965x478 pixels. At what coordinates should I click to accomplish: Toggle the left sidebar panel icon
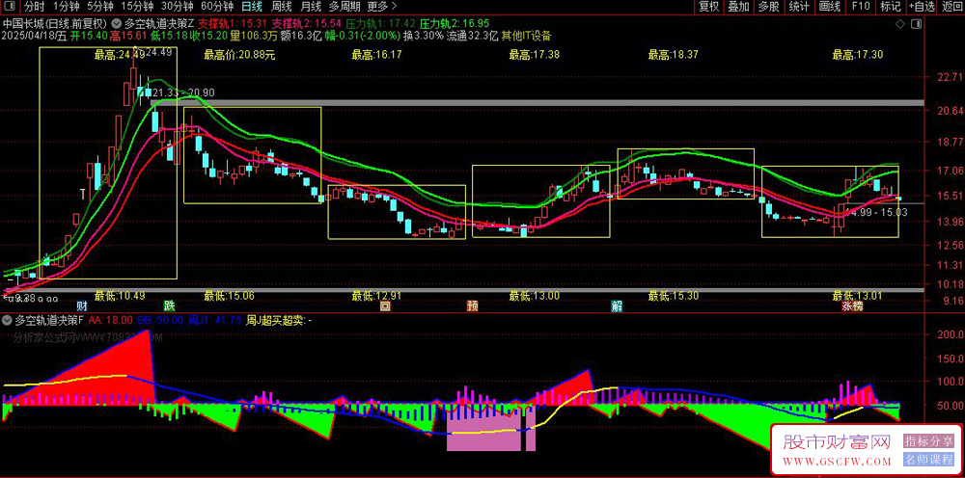click(x=11, y=6)
